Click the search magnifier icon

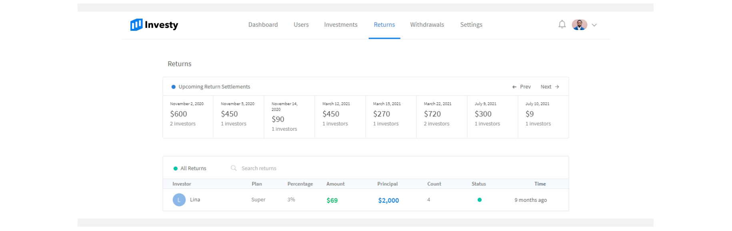(x=234, y=168)
